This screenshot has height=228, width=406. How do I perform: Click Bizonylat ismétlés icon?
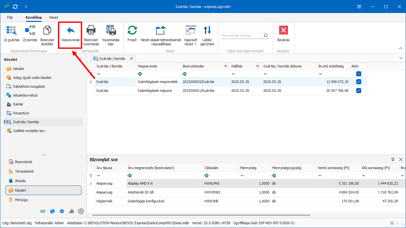coord(47,30)
